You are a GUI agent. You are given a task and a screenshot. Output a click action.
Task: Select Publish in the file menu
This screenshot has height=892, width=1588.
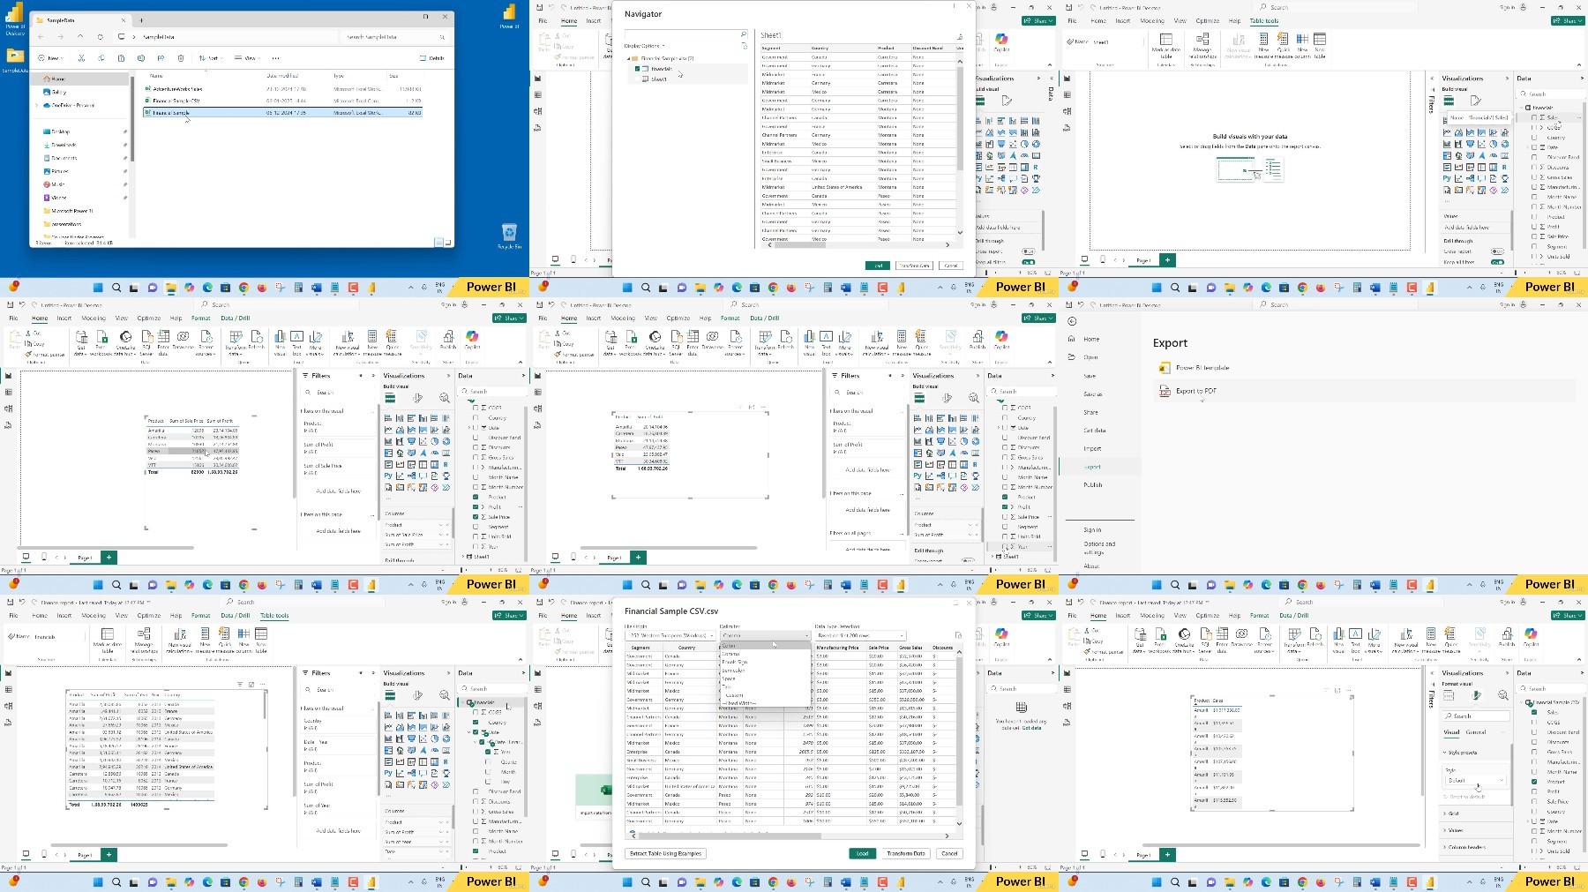pos(1092,485)
